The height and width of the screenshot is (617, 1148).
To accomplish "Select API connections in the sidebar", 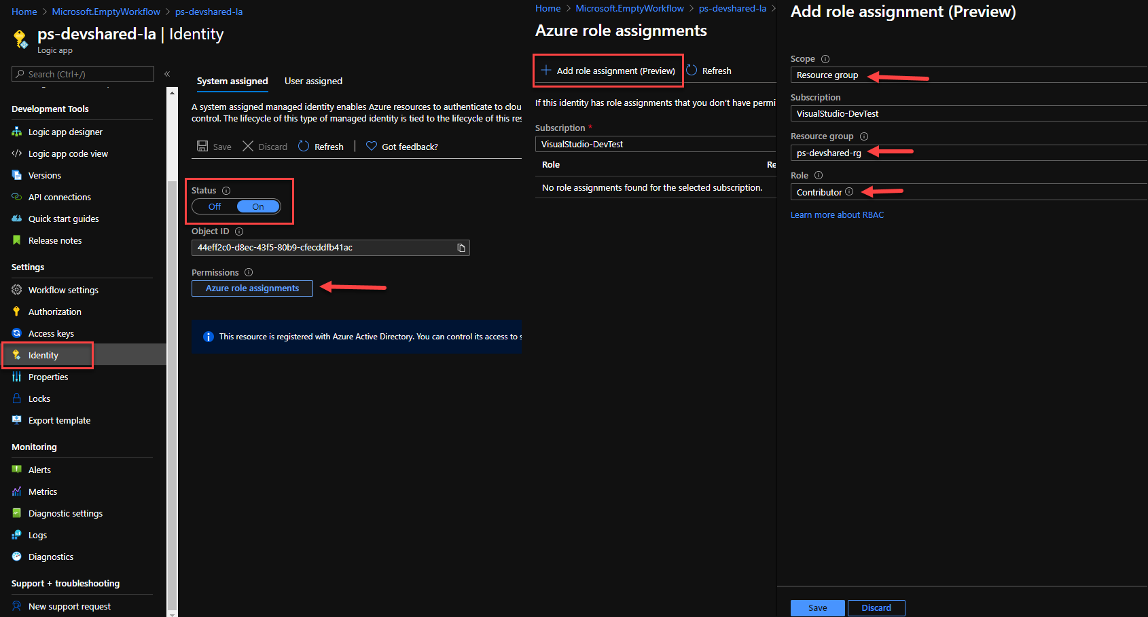I will coord(58,197).
